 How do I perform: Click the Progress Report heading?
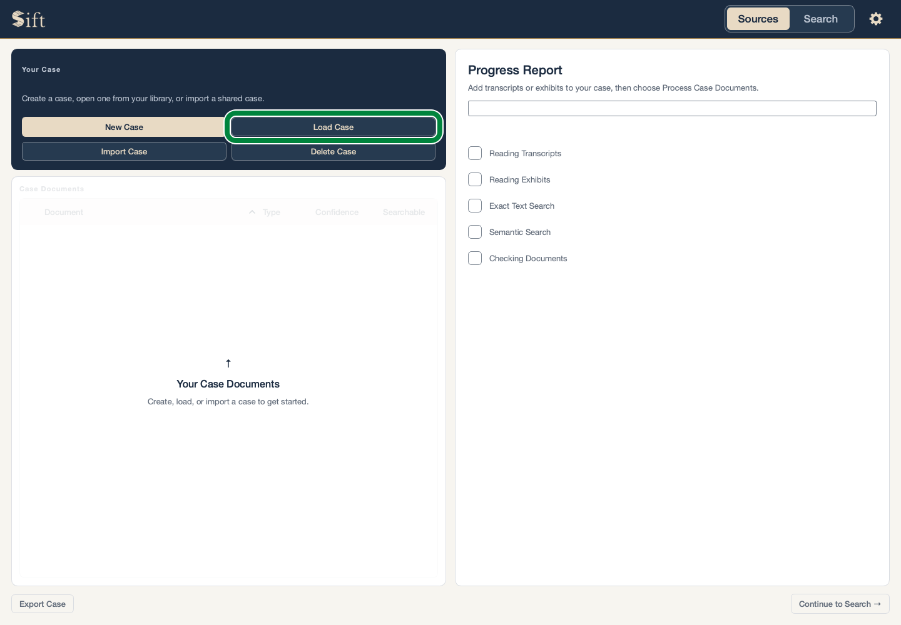point(515,70)
